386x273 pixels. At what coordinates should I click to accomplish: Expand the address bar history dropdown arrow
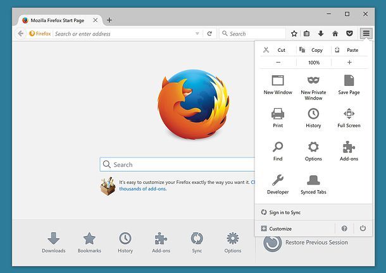(x=197, y=33)
